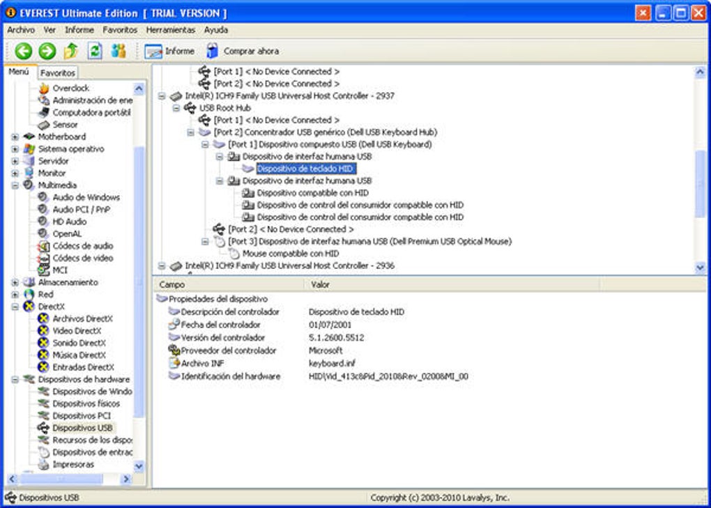Expand the Monitor tree node
Image resolution: width=711 pixels, height=508 pixels.
coord(15,173)
